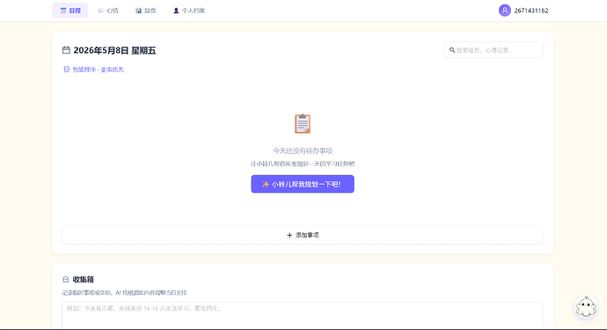The image size is (607, 330).
Task: Focus the search tasks and mood records field
Action: [494, 50]
